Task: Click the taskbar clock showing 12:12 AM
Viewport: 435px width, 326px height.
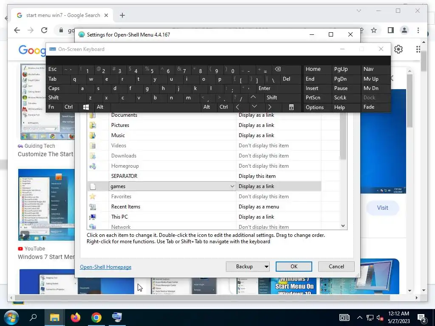Action: point(398,318)
